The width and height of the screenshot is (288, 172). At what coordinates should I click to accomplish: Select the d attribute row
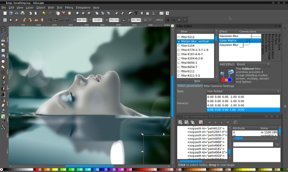click(x=255, y=132)
